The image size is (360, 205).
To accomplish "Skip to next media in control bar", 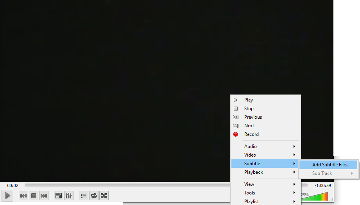I will pyautogui.click(x=44, y=196).
